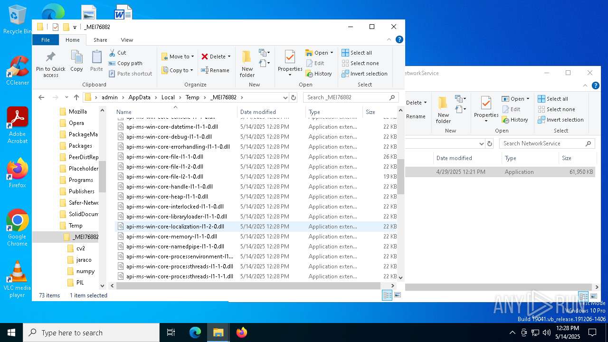Open File Explorer on the taskbar
This screenshot has width=608, height=342.
tap(218, 332)
